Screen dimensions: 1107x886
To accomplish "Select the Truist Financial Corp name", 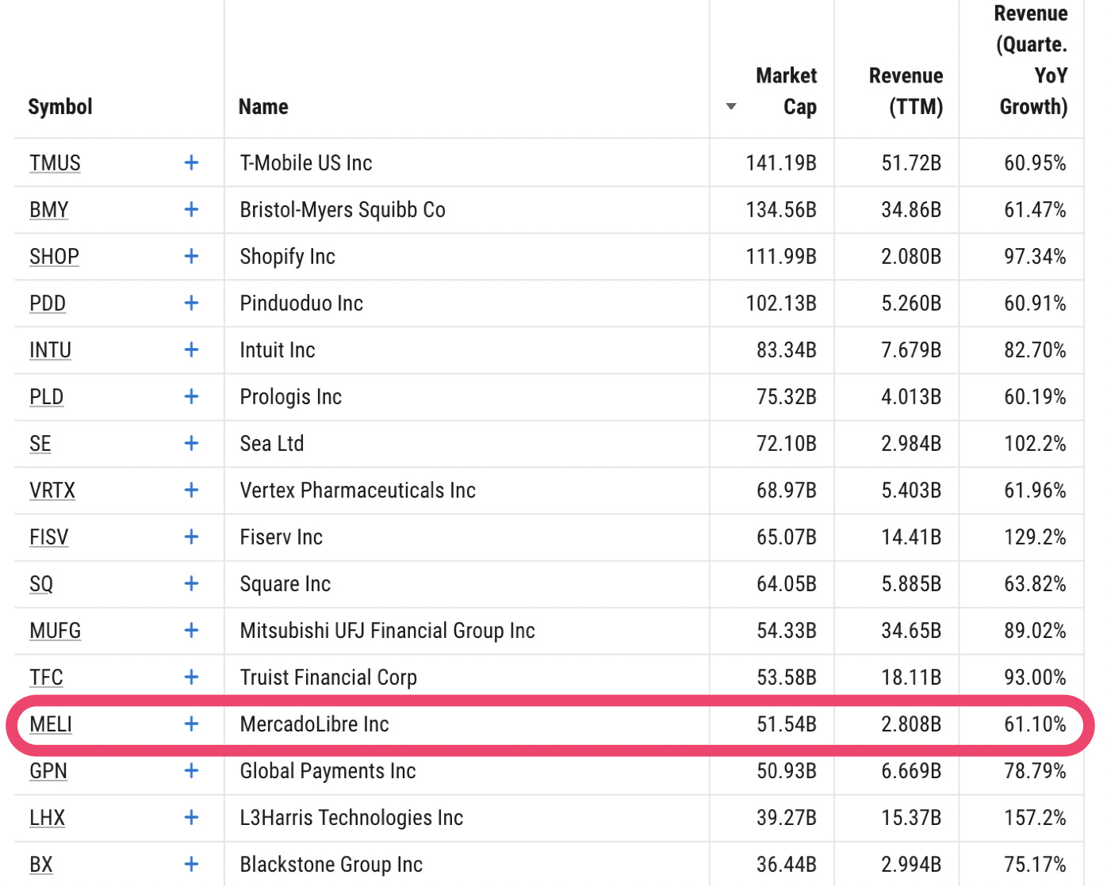I will [x=328, y=678].
